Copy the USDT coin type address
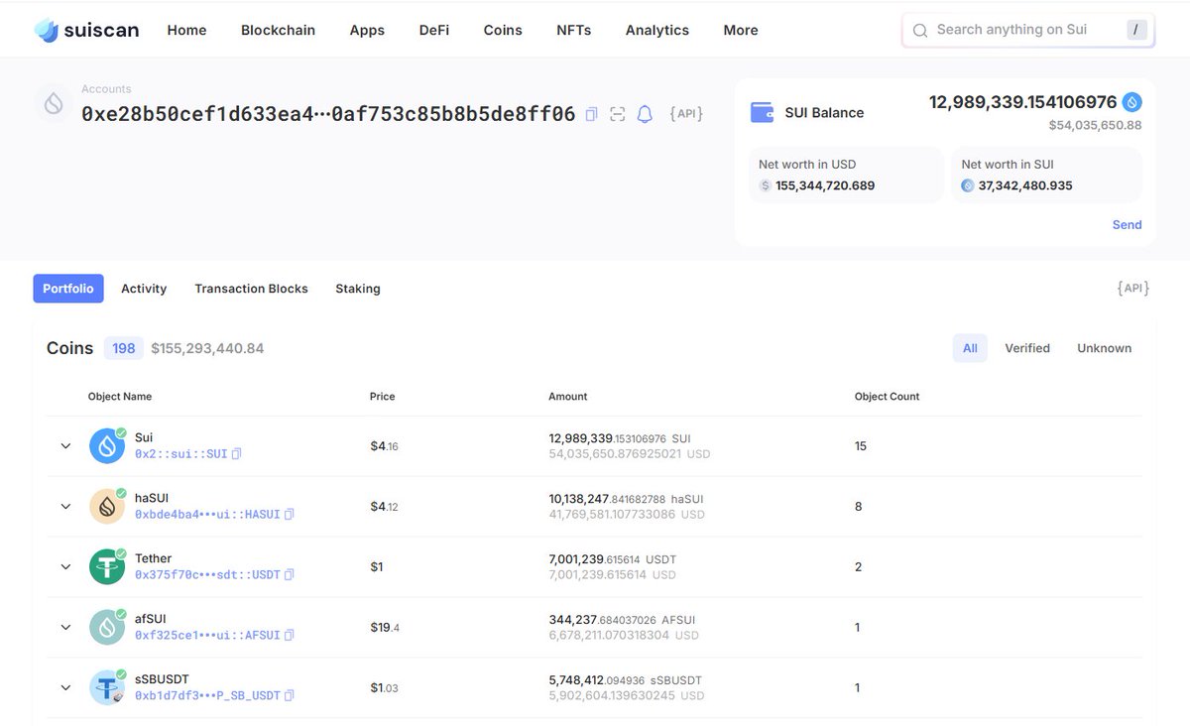This screenshot has width=1190, height=726. (289, 575)
